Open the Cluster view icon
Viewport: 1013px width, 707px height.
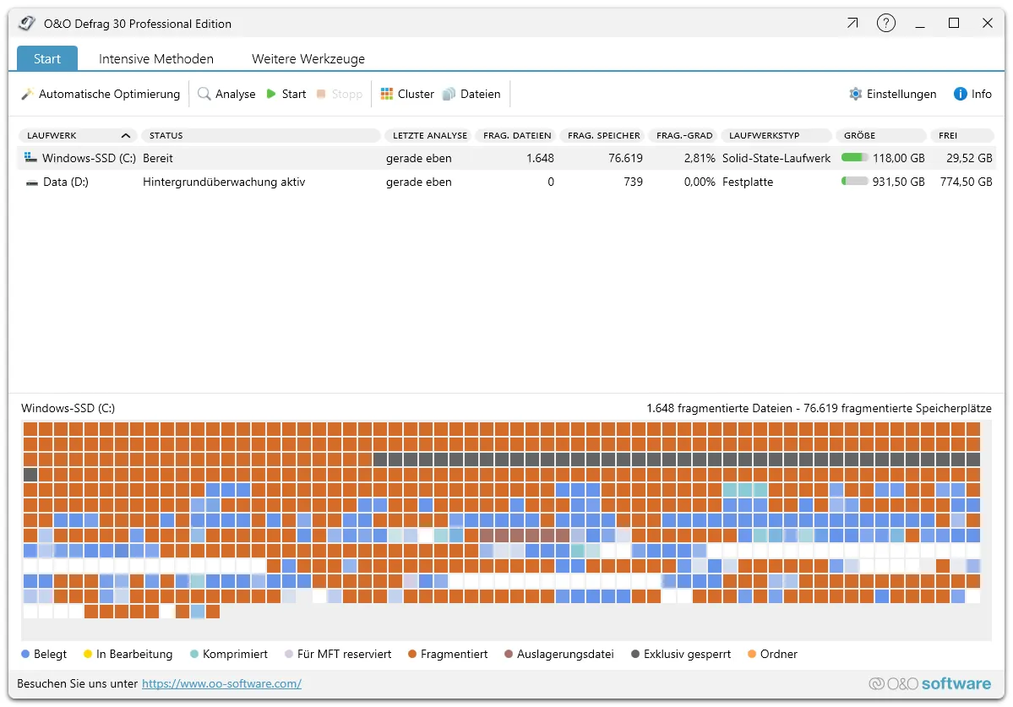[387, 94]
